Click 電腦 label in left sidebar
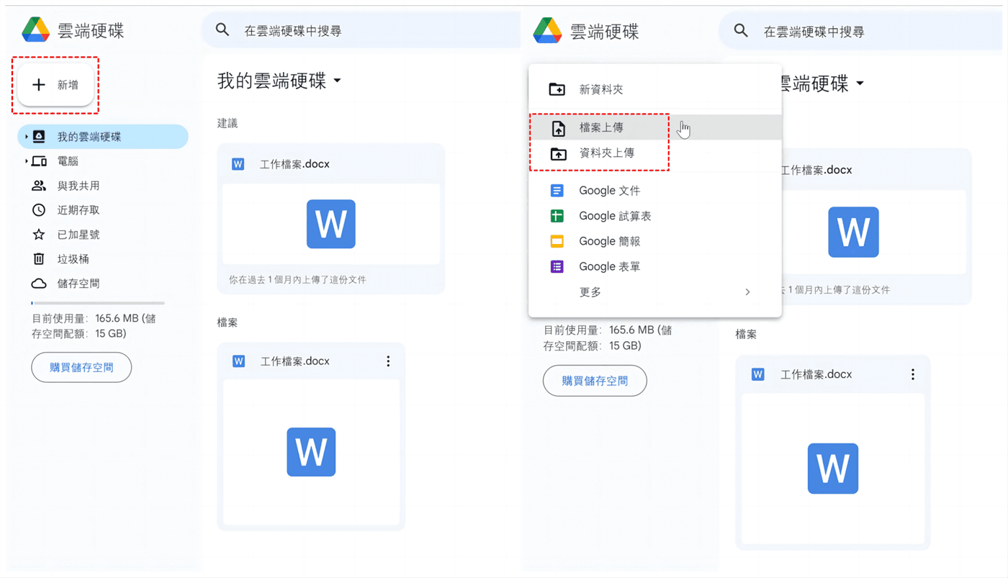 68,161
